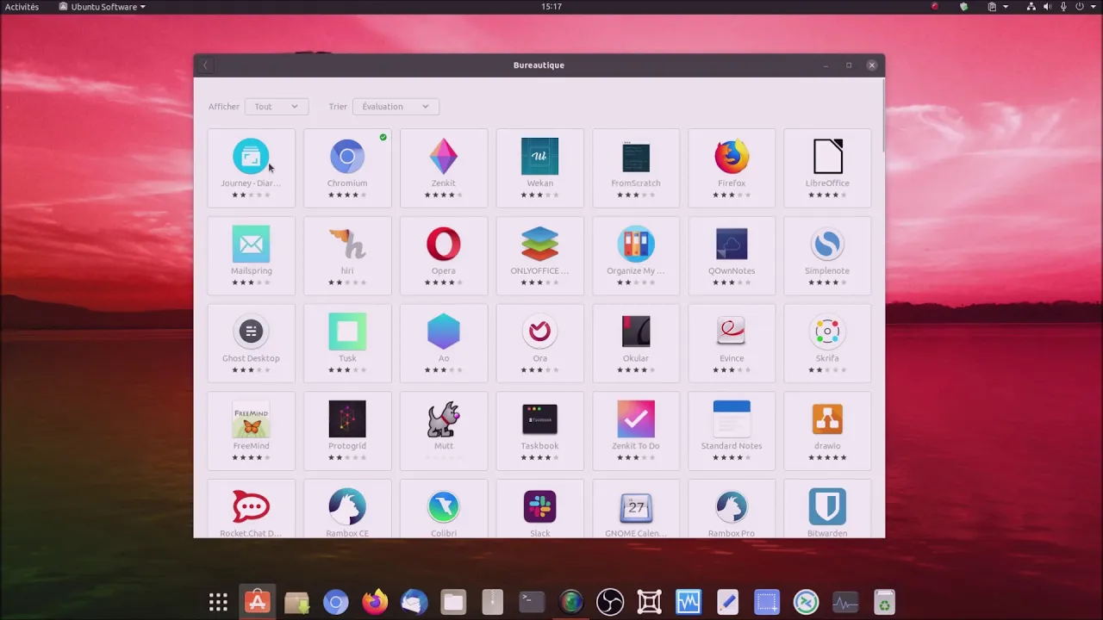The height and width of the screenshot is (620, 1103).
Task: Open the Journey Diary app tile
Action: tap(251, 168)
